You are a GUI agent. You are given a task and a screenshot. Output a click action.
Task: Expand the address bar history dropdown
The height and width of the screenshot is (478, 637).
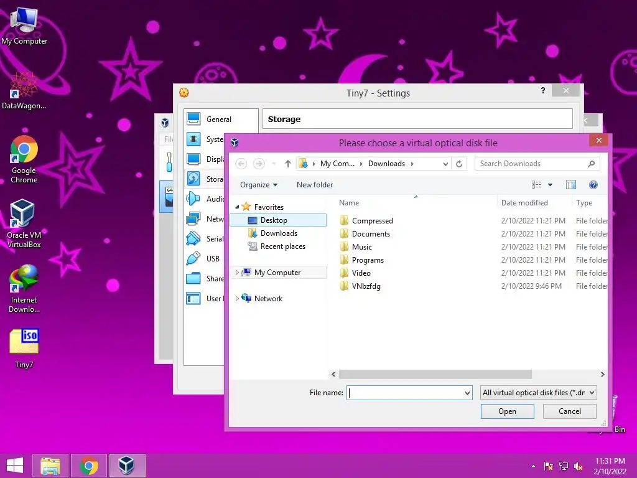click(x=445, y=164)
